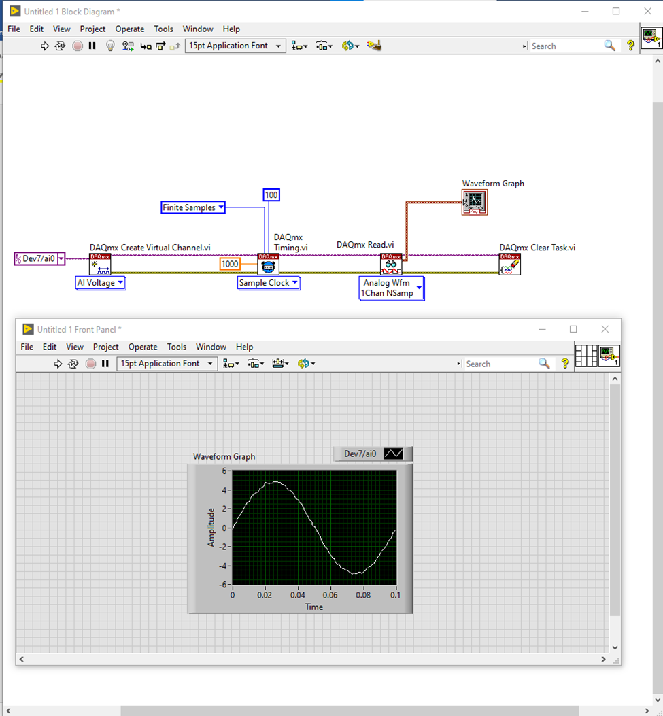
Task: Open Block Diagram font dropdown
Action: click(235, 46)
